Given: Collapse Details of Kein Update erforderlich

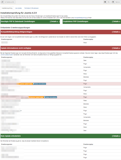Looking at the screenshot, I should (x=116, y=136).
